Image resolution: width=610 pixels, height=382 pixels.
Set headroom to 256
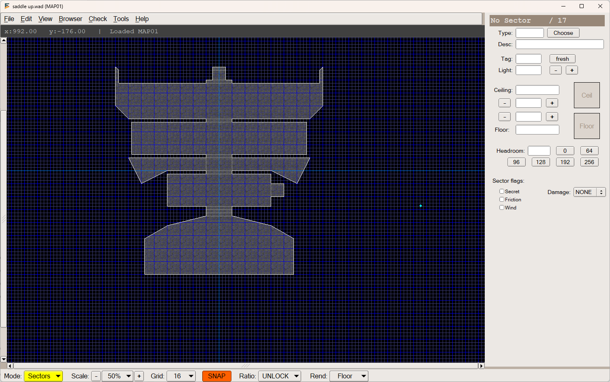[589, 162]
